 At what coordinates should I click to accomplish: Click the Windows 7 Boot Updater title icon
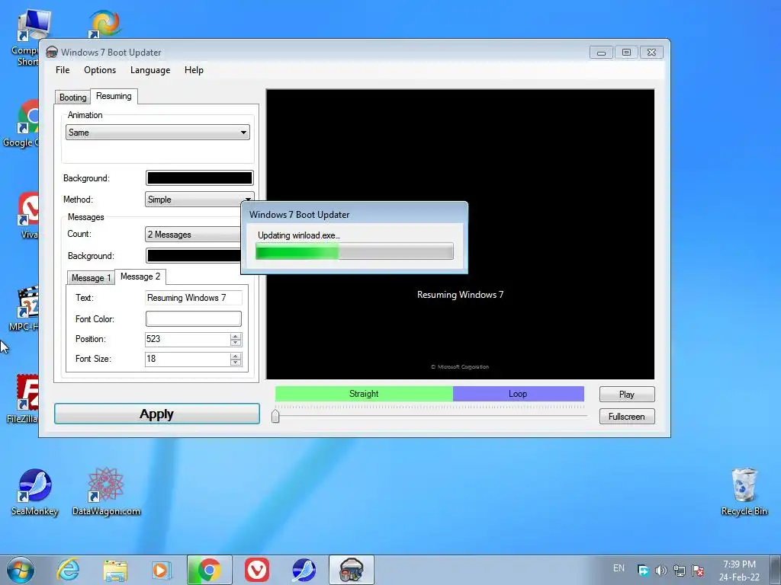click(52, 53)
